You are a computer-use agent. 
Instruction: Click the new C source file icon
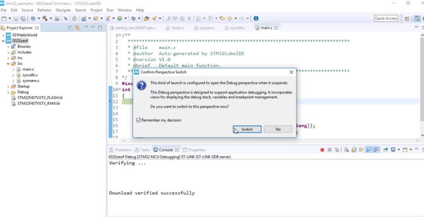[108, 18]
